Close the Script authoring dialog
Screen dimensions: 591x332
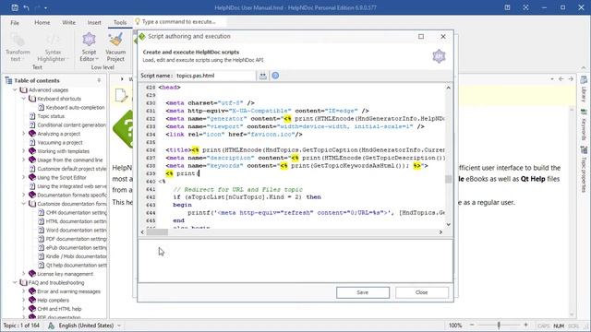pos(443,37)
